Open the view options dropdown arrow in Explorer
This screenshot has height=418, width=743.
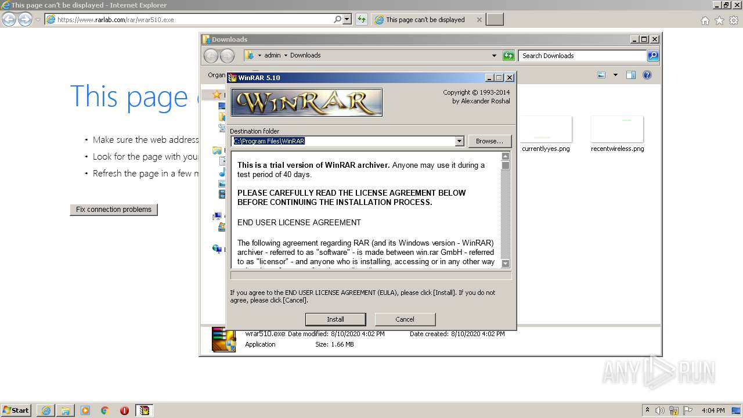pos(615,75)
